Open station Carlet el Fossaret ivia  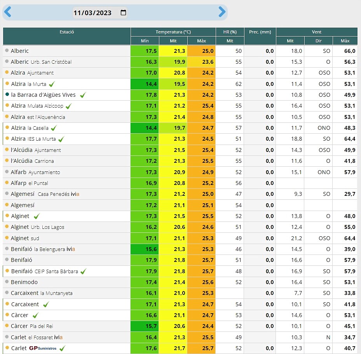point(37,337)
